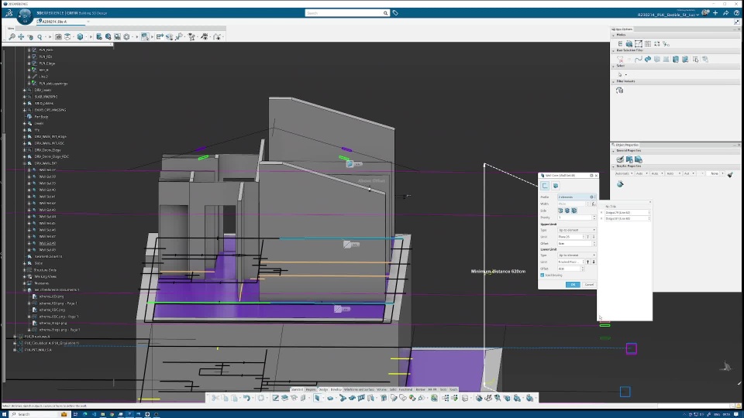This screenshot has height=418, width=744.
Task: Click the Undo arrow in bottom toolbar
Action: click(x=246, y=398)
